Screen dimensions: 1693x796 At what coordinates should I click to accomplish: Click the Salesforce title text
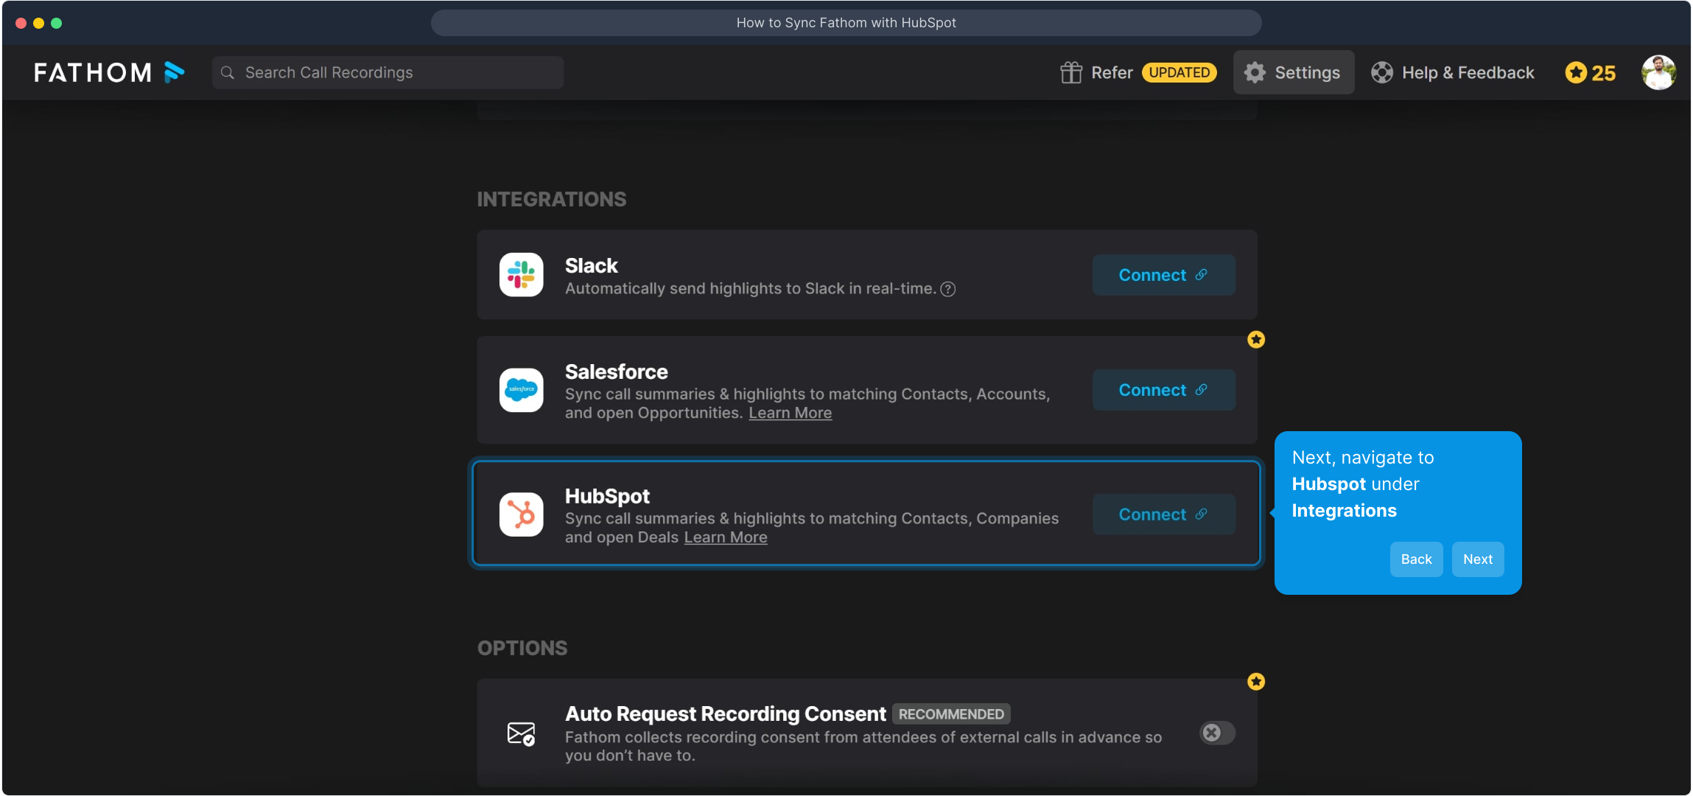click(x=617, y=372)
